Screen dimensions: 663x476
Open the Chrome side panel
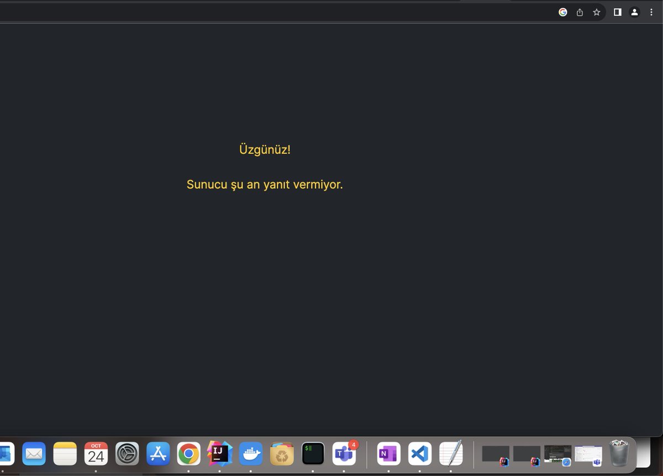click(618, 12)
